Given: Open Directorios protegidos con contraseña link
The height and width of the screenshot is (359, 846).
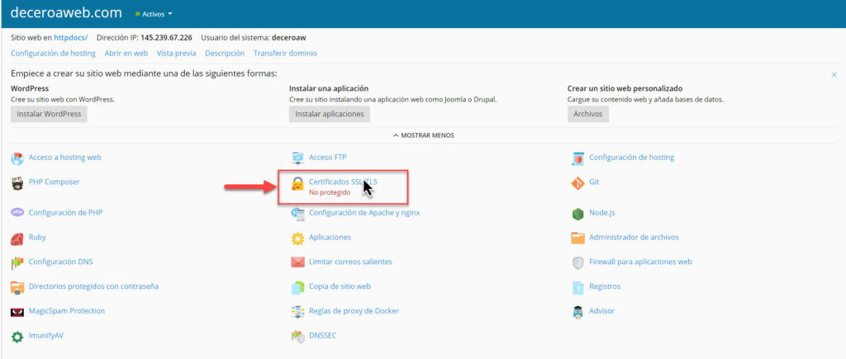Looking at the screenshot, I should [x=93, y=286].
